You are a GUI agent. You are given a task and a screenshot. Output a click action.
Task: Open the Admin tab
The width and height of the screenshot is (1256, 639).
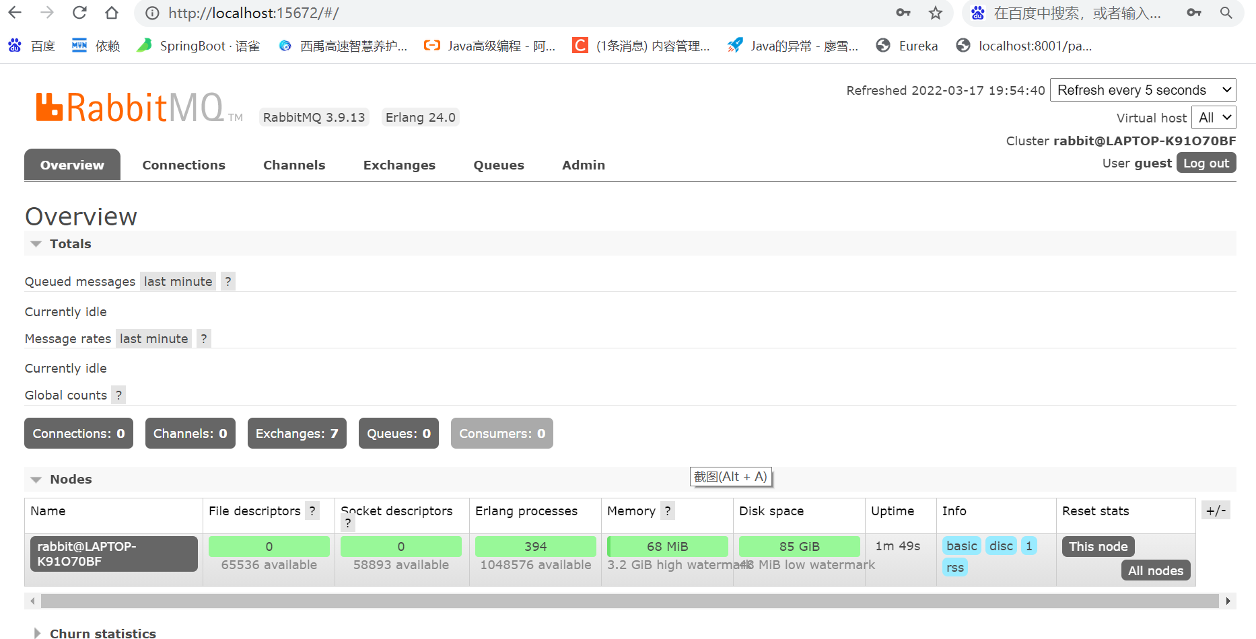[x=583, y=165]
